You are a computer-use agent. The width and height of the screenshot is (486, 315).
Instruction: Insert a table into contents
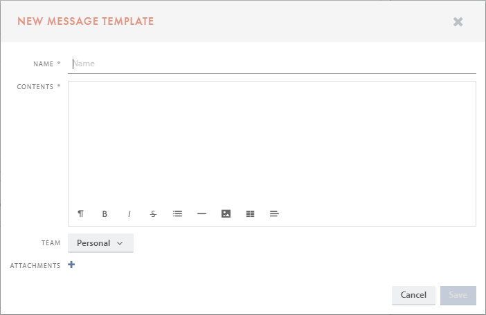coord(250,213)
